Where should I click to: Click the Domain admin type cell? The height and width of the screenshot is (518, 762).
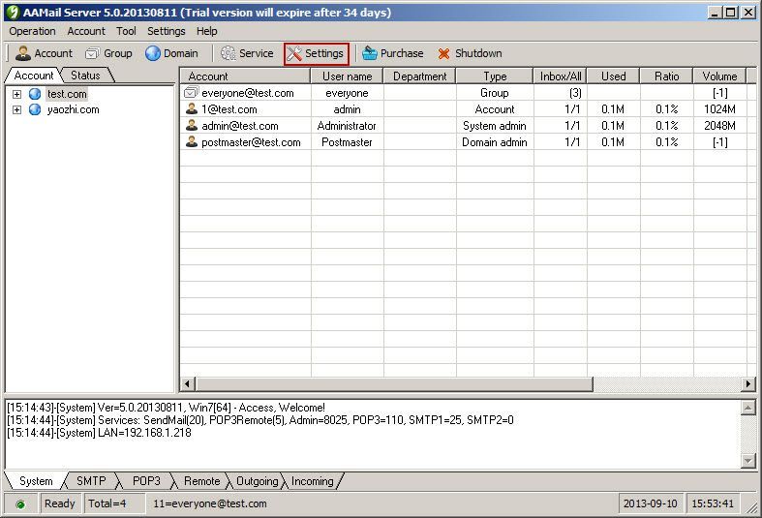point(495,142)
